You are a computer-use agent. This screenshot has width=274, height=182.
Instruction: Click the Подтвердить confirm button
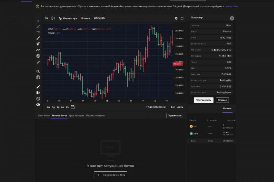pyautogui.click(x=204, y=100)
